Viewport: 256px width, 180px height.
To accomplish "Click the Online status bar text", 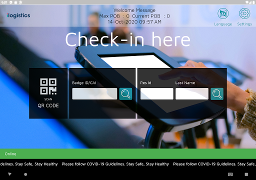I will click(10, 154).
